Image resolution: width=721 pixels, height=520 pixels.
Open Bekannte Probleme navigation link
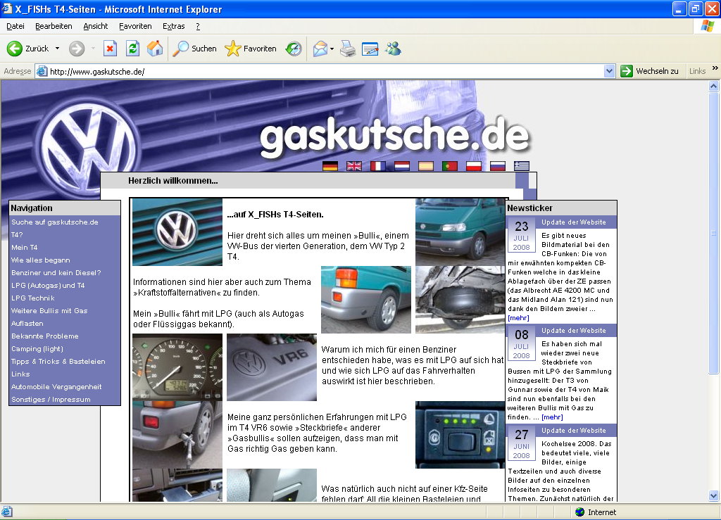[44, 336]
